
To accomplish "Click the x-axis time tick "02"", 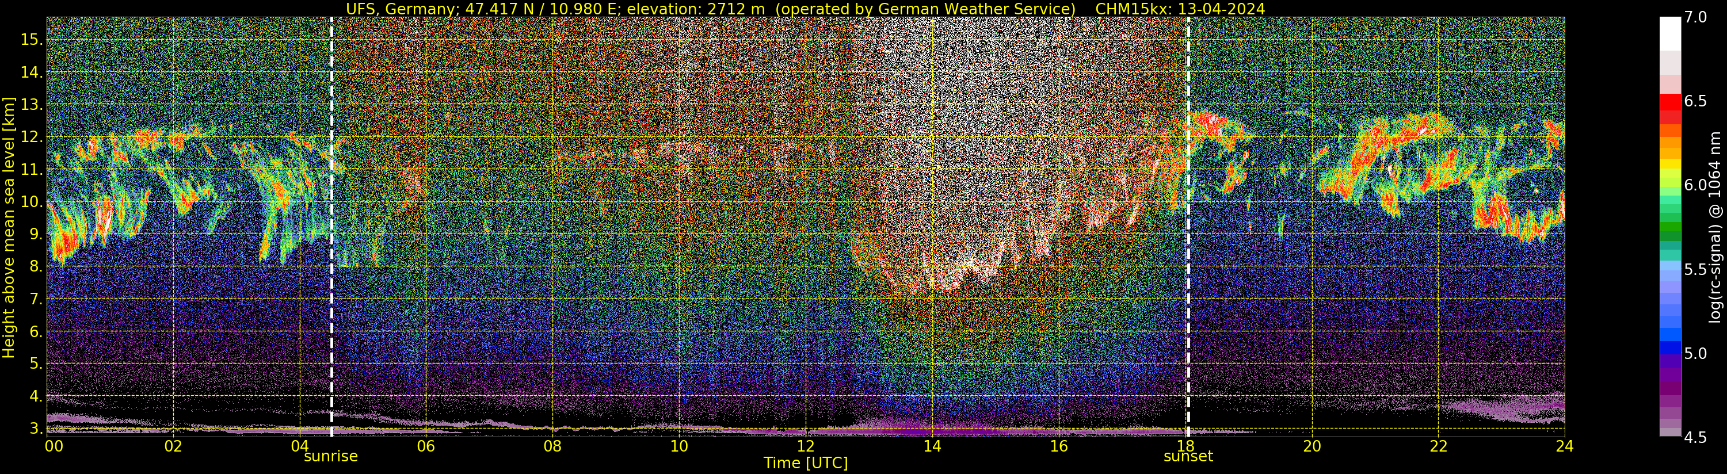I will click(174, 446).
